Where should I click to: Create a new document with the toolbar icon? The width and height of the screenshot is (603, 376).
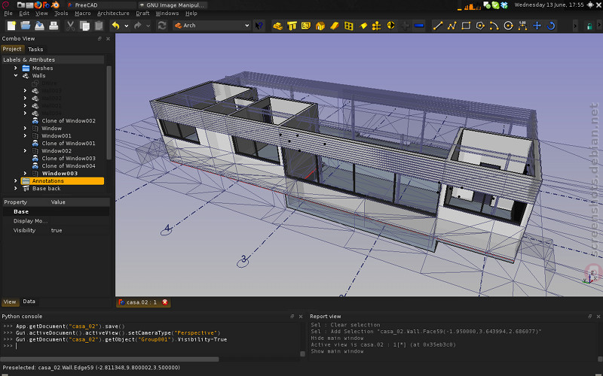coord(11,26)
